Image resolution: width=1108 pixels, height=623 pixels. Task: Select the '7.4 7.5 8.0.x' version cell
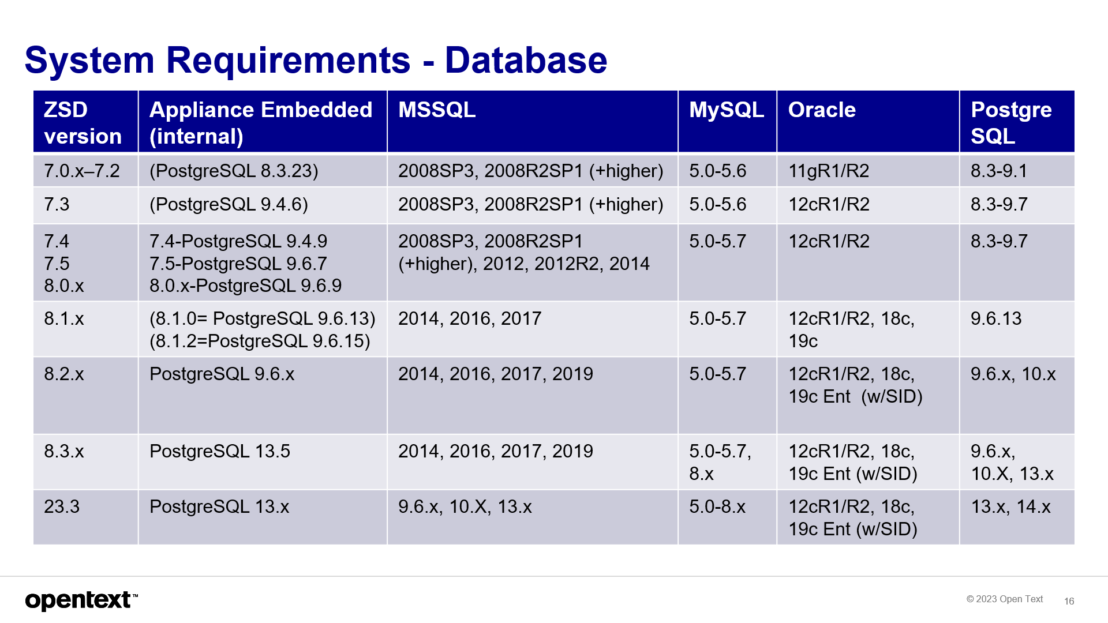[85, 263]
